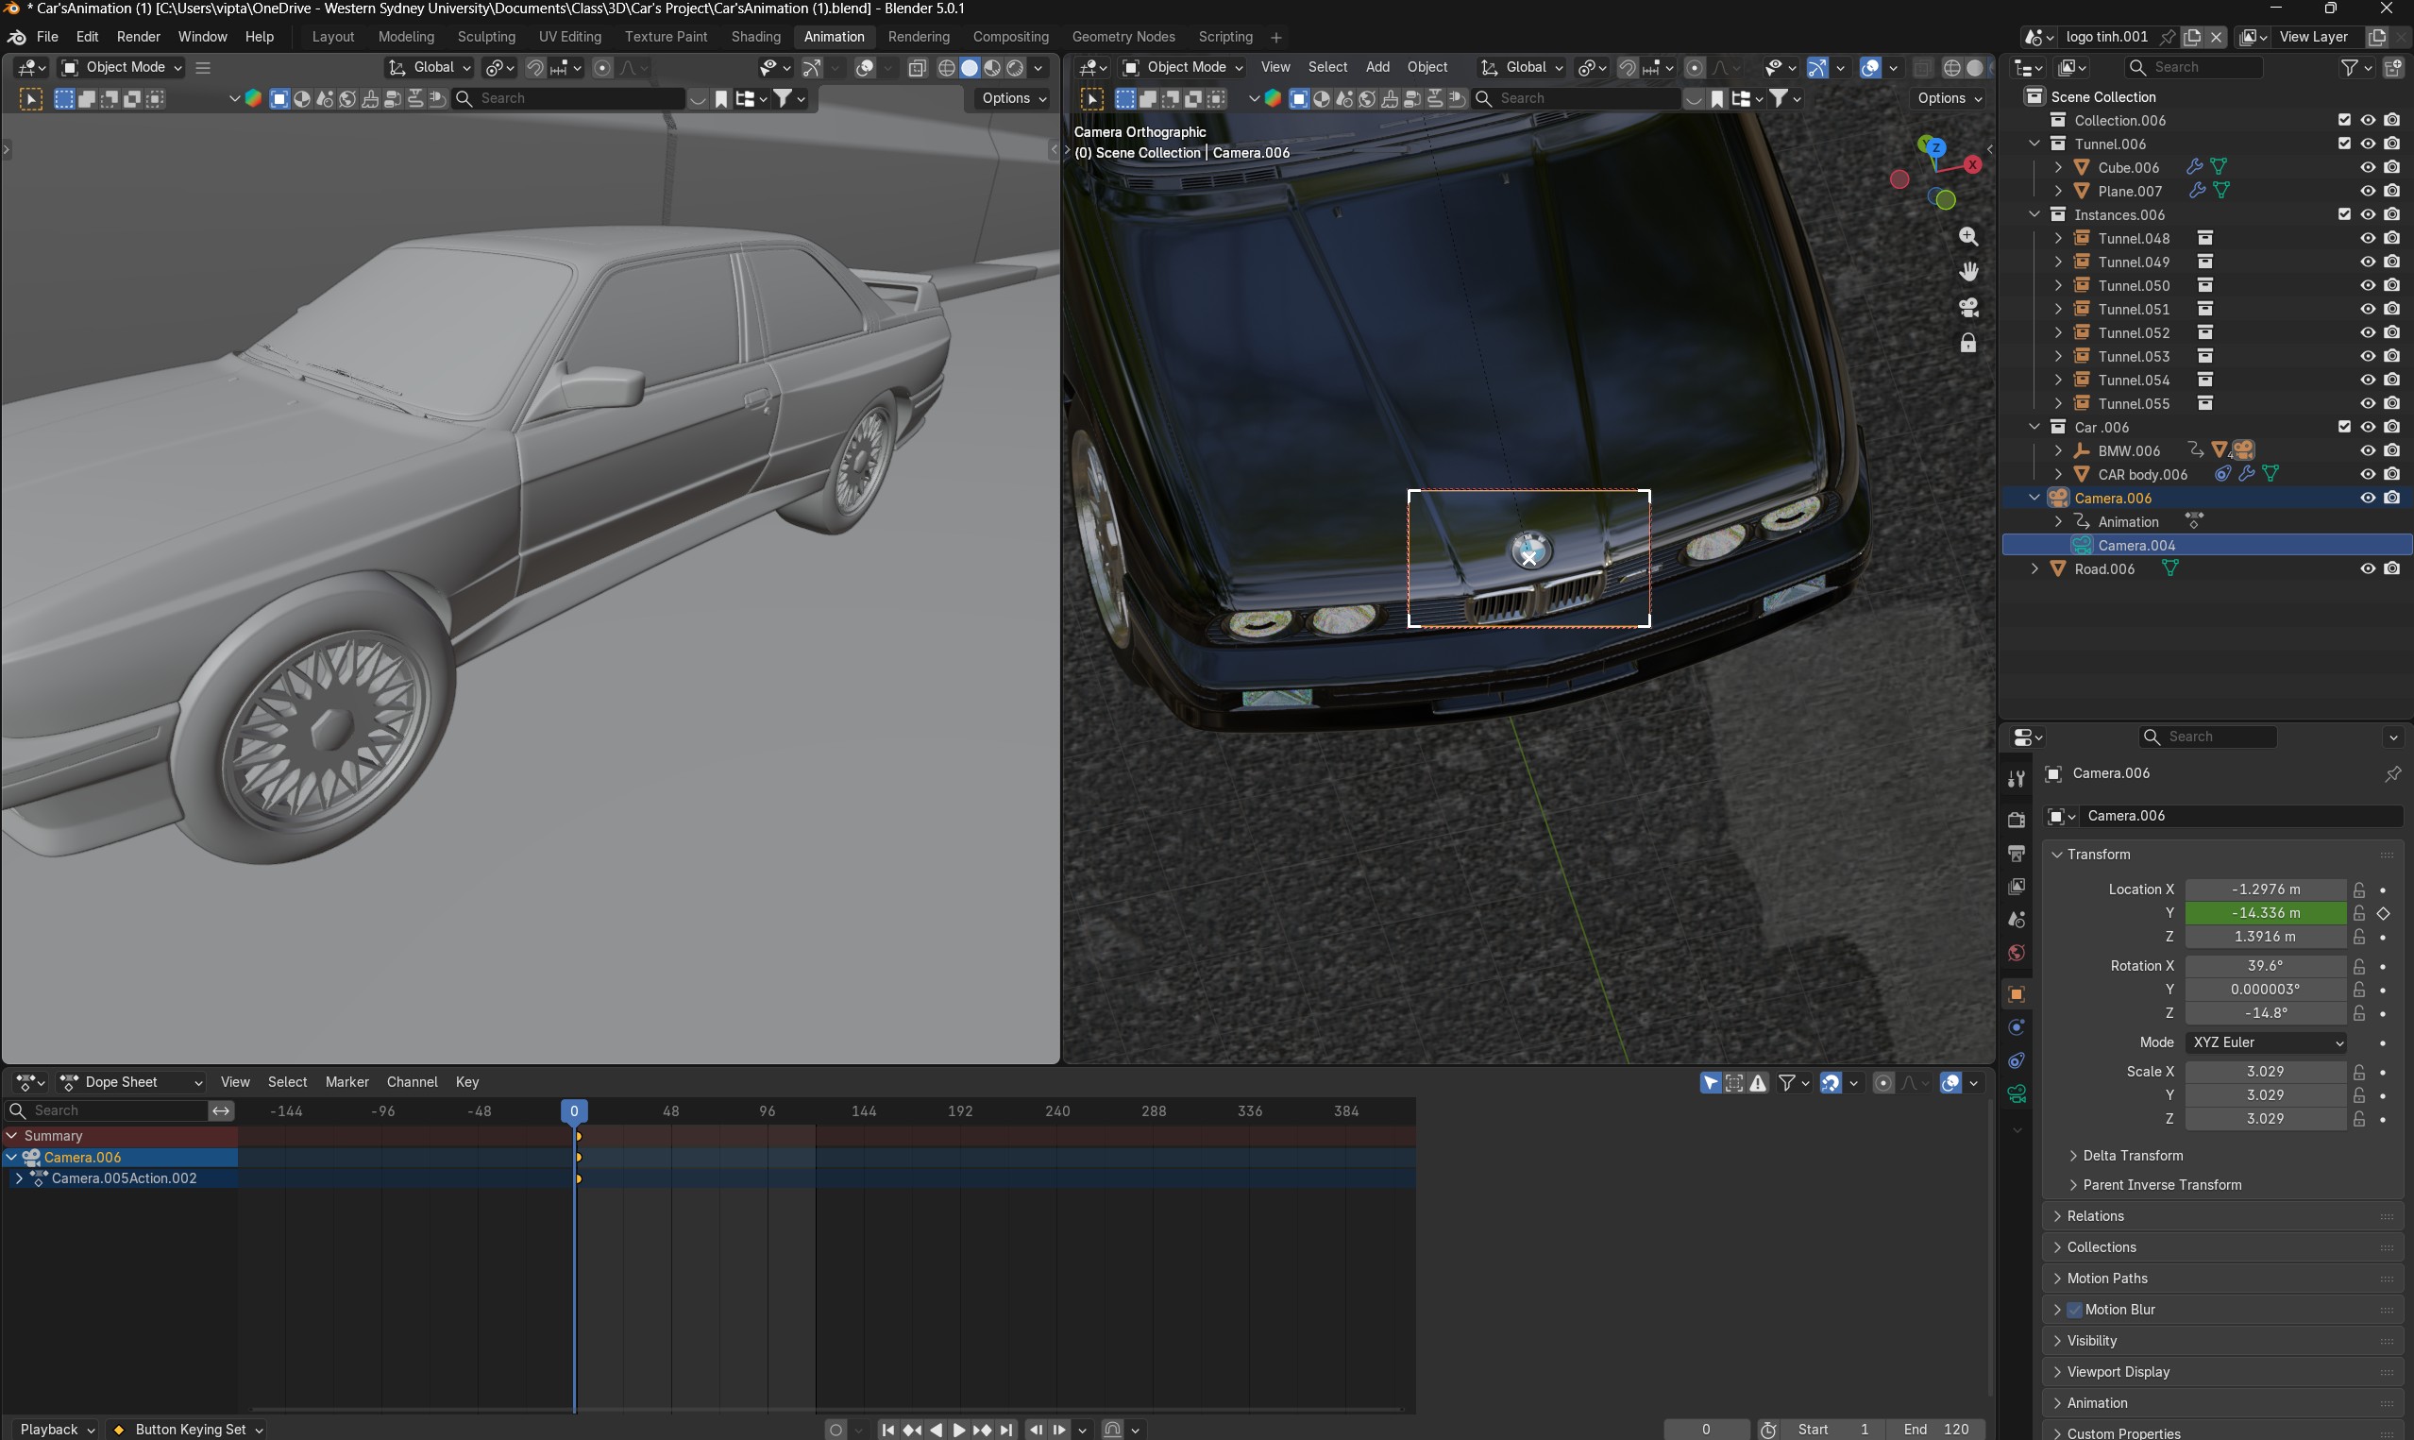The height and width of the screenshot is (1440, 2414).
Task: Jump to the end frame
Action: pos(1006,1430)
